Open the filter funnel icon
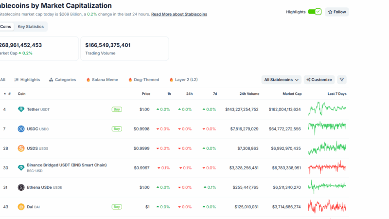This screenshot has width=389, height=219. (x=342, y=80)
